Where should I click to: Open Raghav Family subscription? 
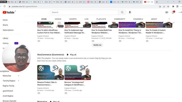coord(9,86)
